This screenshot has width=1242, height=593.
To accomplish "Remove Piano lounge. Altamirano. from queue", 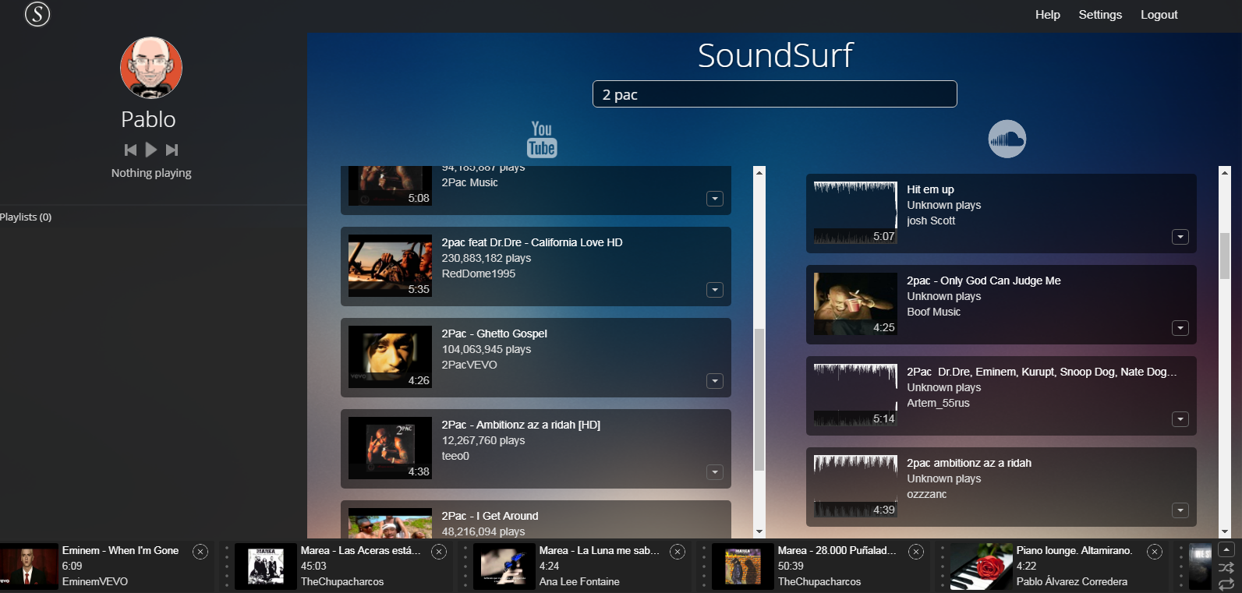I will tap(1155, 552).
